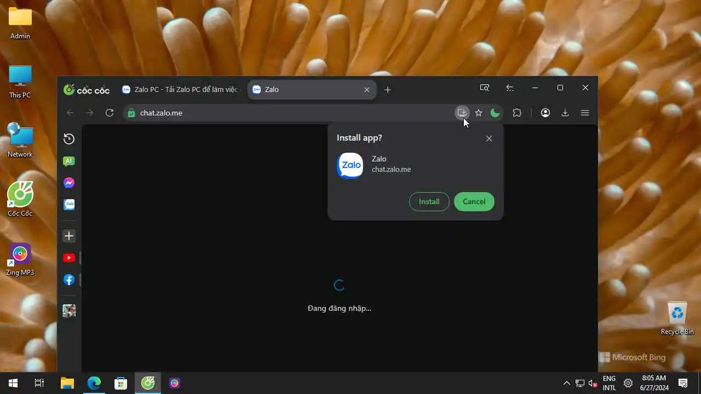The height and width of the screenshot is (394, 701).
Task: Select the Recycle Bin icon
Action: 677,318
